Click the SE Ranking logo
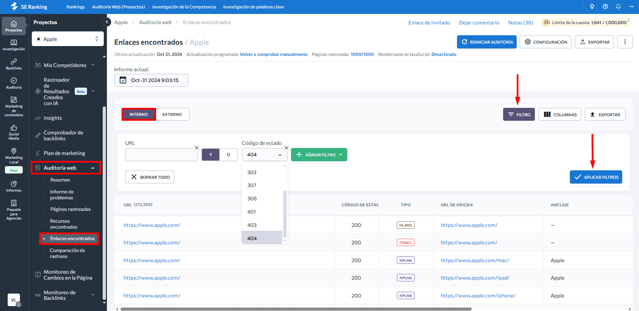Viewport: 639px width, 311px height. tap(29, 7)
